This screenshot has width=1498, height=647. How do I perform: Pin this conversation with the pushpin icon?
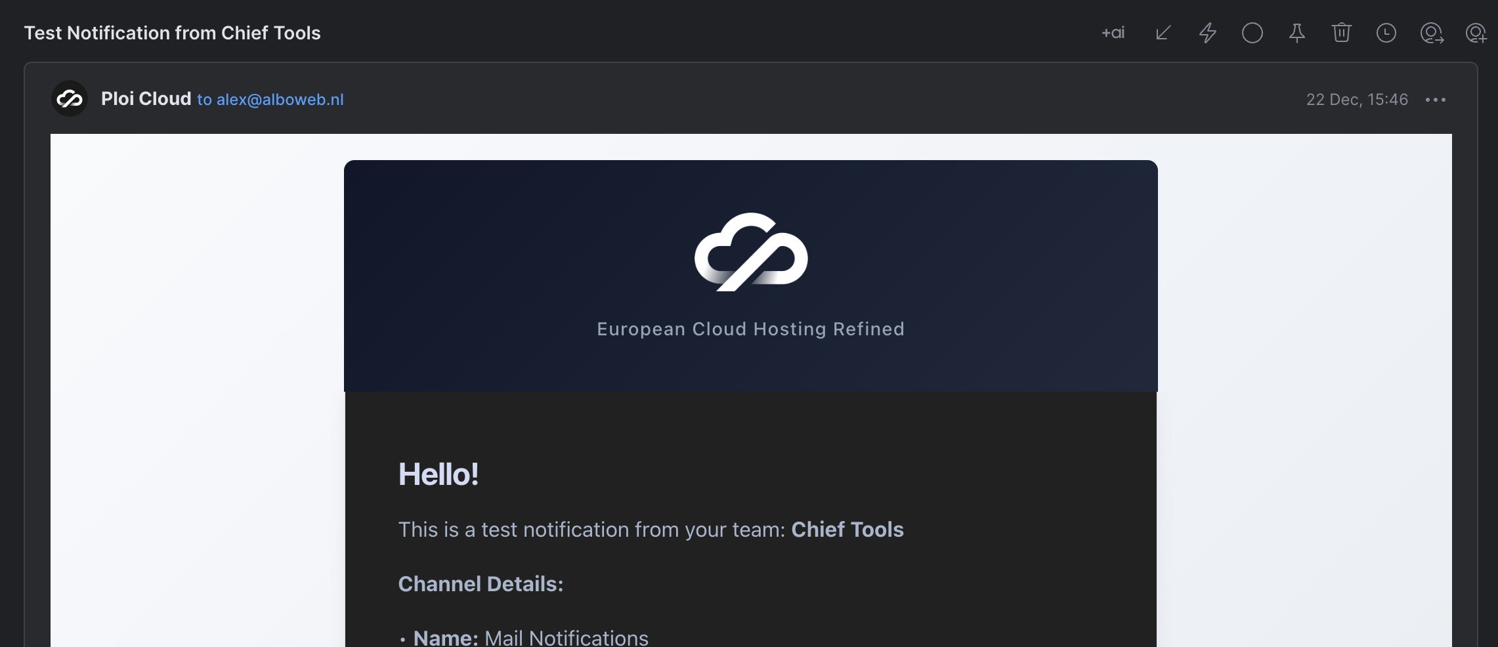tap(1296, 33)
